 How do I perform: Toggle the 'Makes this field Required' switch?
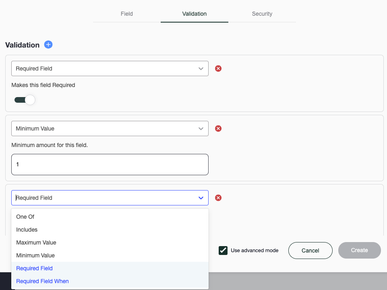[x=25, y=100]
